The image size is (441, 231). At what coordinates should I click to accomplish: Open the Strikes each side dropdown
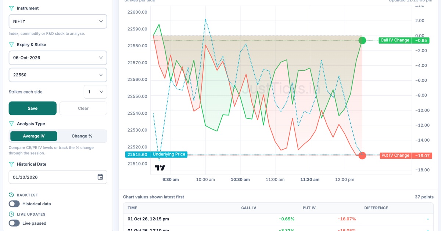click(96, 92)
